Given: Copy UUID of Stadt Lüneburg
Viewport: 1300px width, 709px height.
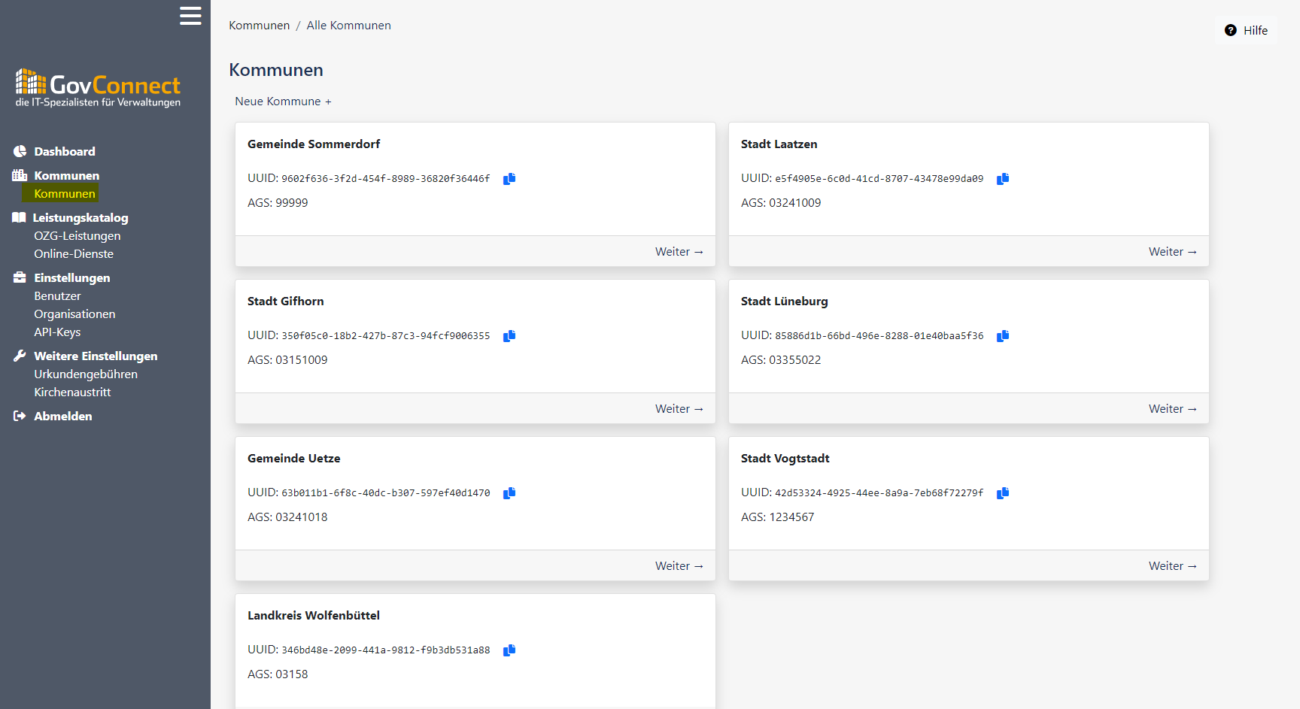Looking at the screenshot, I should tap(1003, 336).
